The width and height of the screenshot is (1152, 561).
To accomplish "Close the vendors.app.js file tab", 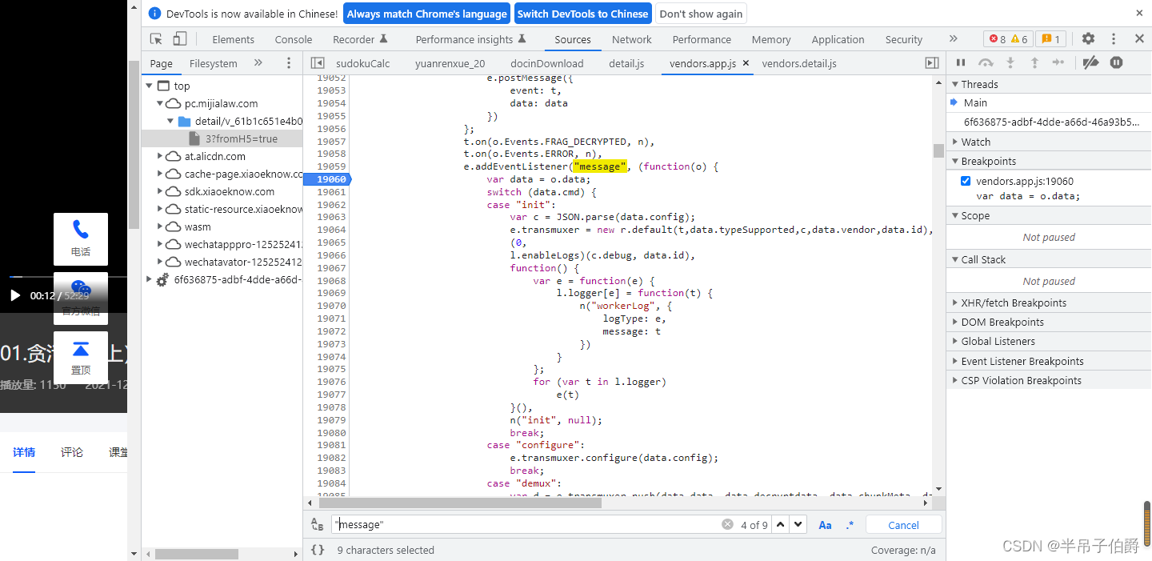I will (x=746, y=63).
